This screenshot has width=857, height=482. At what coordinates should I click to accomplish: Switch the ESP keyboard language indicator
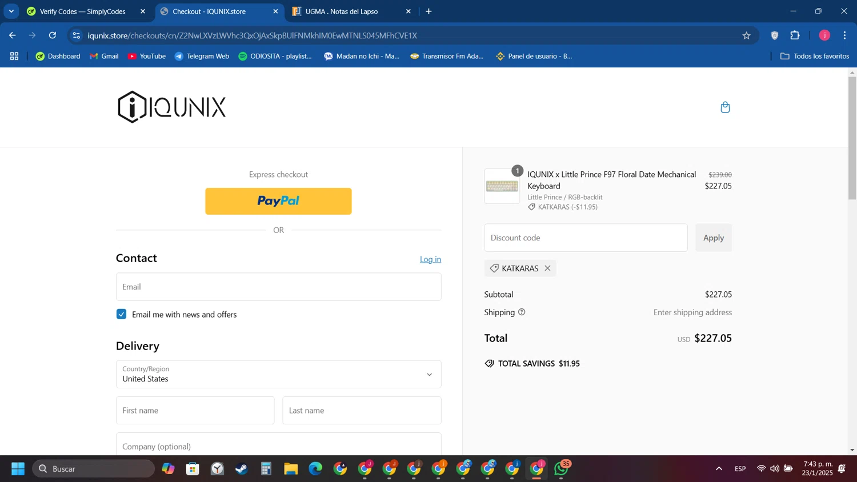click(740, 469)
